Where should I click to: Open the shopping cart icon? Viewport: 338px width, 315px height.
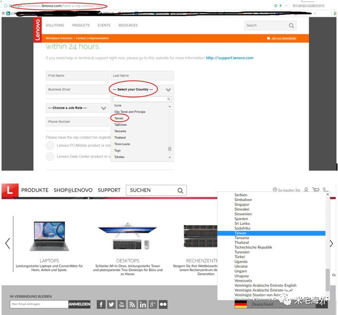316,190
